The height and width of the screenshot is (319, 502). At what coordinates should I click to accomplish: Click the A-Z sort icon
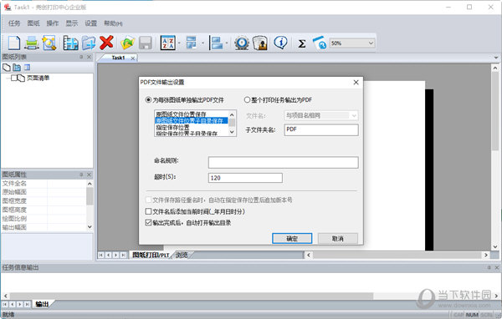(x=168, y=43)
